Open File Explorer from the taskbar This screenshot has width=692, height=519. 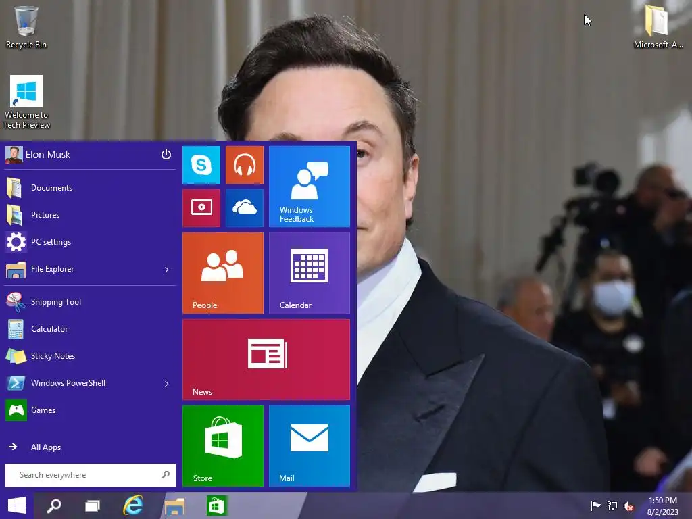coord(175,505)
